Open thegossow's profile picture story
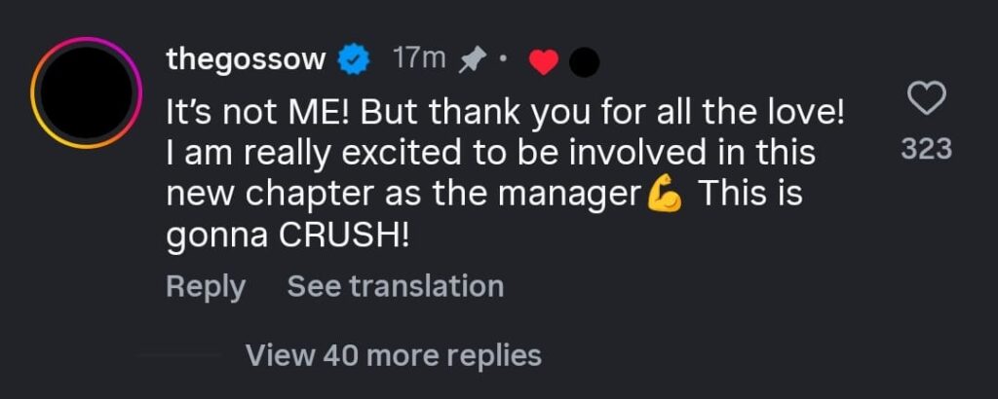This screenshot has width=998, height=399. pos(86,91)
